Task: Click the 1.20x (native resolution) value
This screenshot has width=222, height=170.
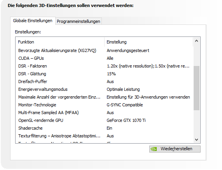Action: click(148, 66)
